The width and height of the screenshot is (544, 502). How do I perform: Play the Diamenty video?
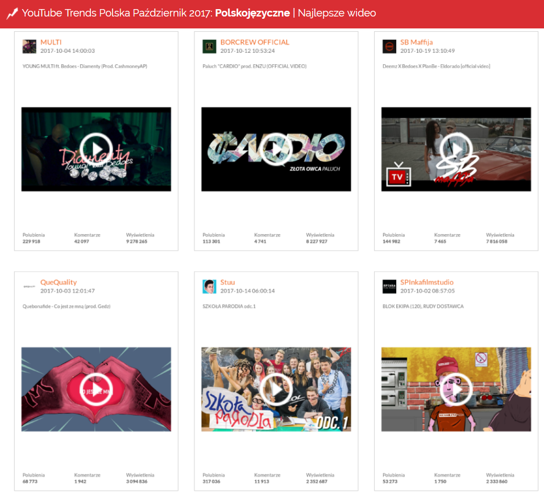click(x=96, y=149)
